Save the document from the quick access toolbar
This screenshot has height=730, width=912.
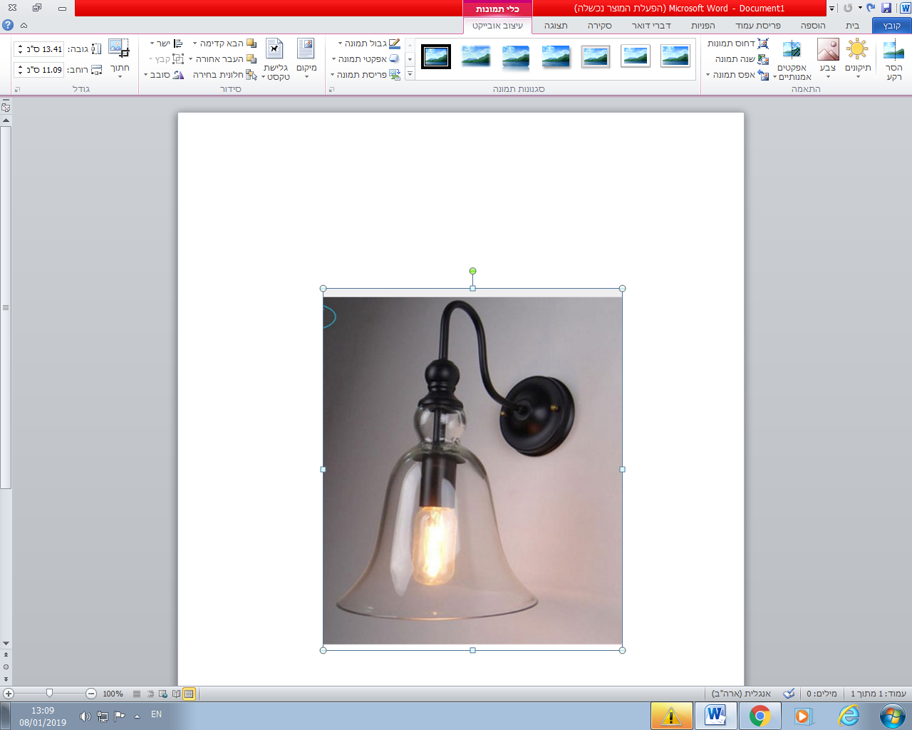[x=886, y=8]
